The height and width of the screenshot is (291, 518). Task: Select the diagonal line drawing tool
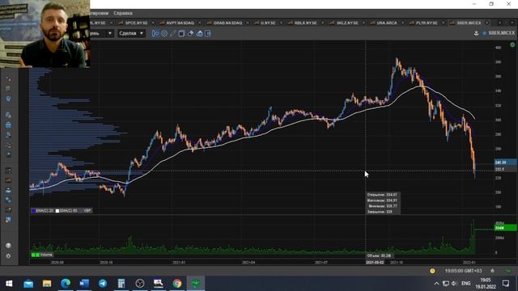coord(172,33)
